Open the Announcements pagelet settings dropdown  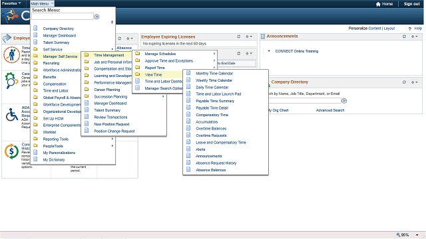point(414,37)
